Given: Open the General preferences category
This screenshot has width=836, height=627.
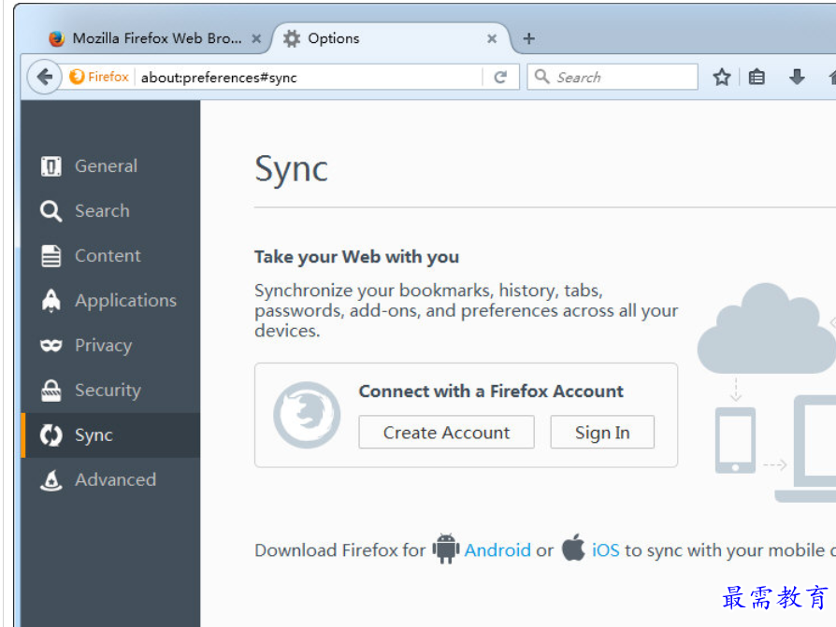Looking at the screenshot, I should [110, 165].
